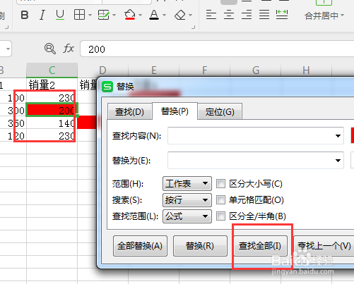
Task: Enable 单元格匹配(O) checkbox
Action: point(220,200)
